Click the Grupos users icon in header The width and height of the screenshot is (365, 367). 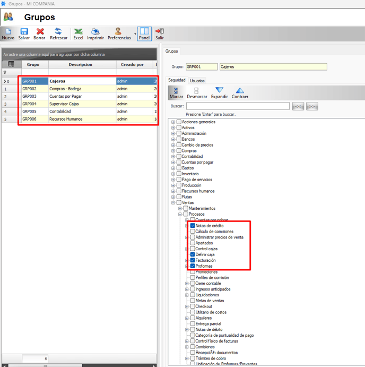click(8, 17)
